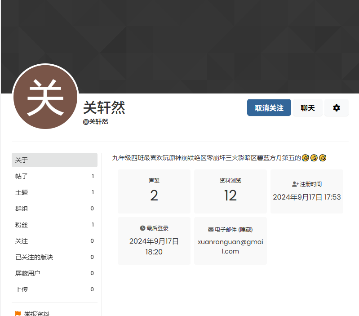
Task: Open 已关注的版块 watched categories
Action: 54,257
